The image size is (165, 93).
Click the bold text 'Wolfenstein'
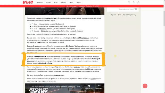pyautogui.click(x=79, y=46)
